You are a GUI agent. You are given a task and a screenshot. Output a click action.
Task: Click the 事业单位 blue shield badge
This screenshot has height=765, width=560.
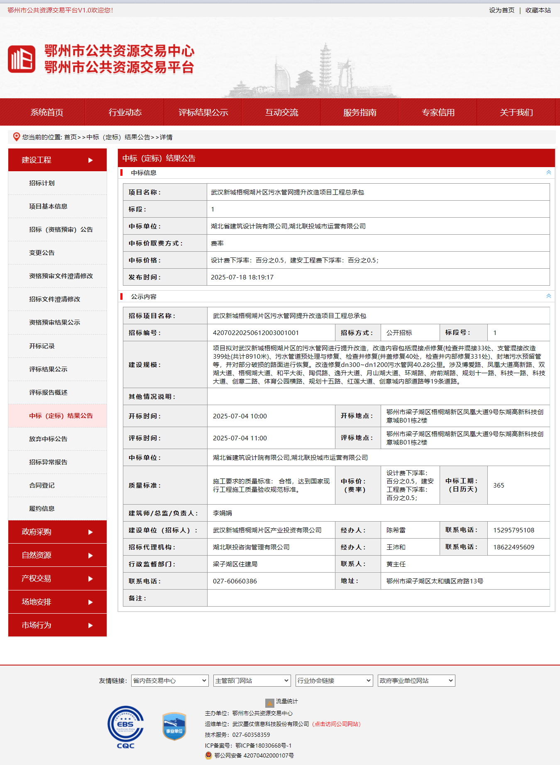[174, 726]
